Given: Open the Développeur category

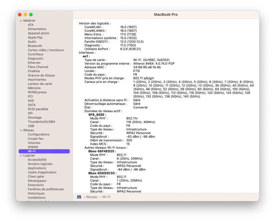Looking at the screenshot, I should (x=37, y=181).
